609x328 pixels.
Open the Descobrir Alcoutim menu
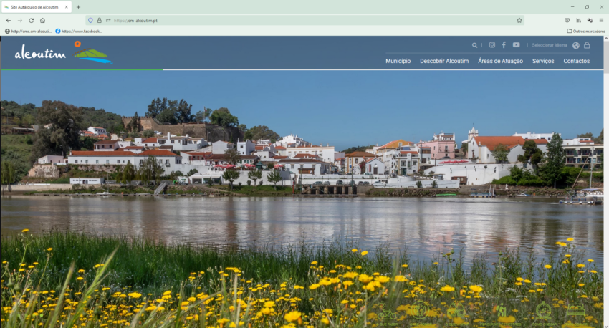[444, 61]
